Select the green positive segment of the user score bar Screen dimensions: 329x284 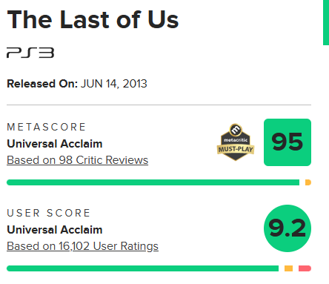point(142,268)
